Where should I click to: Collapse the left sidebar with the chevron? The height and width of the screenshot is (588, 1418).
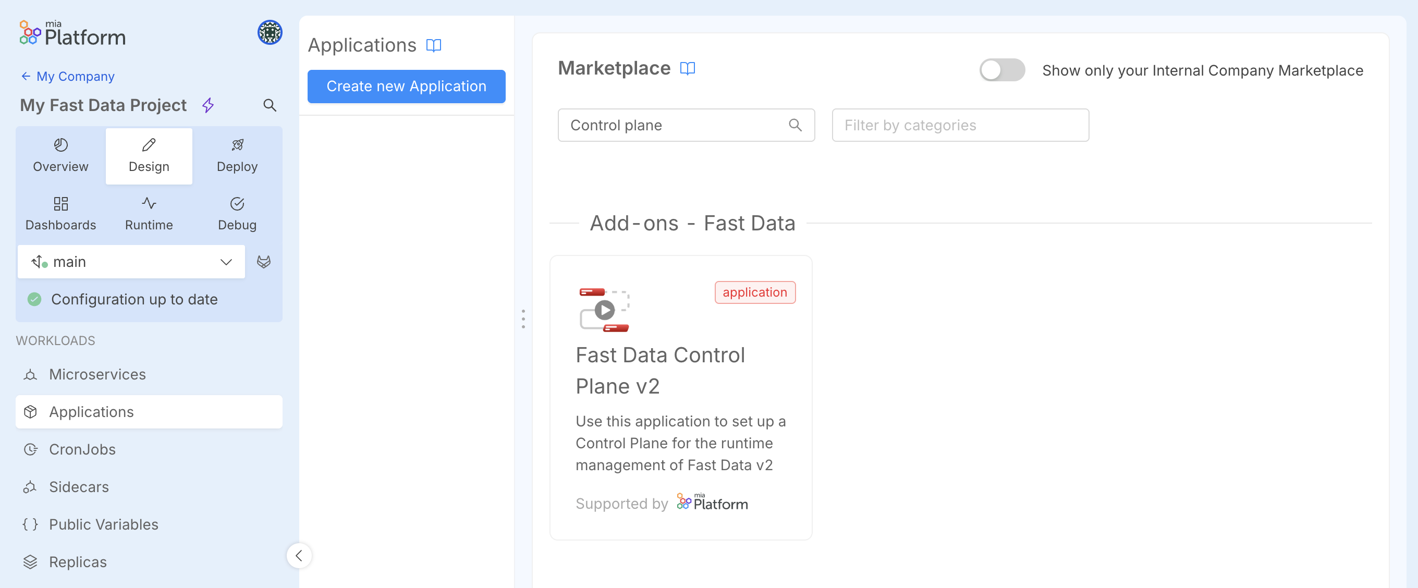point(299,556)
